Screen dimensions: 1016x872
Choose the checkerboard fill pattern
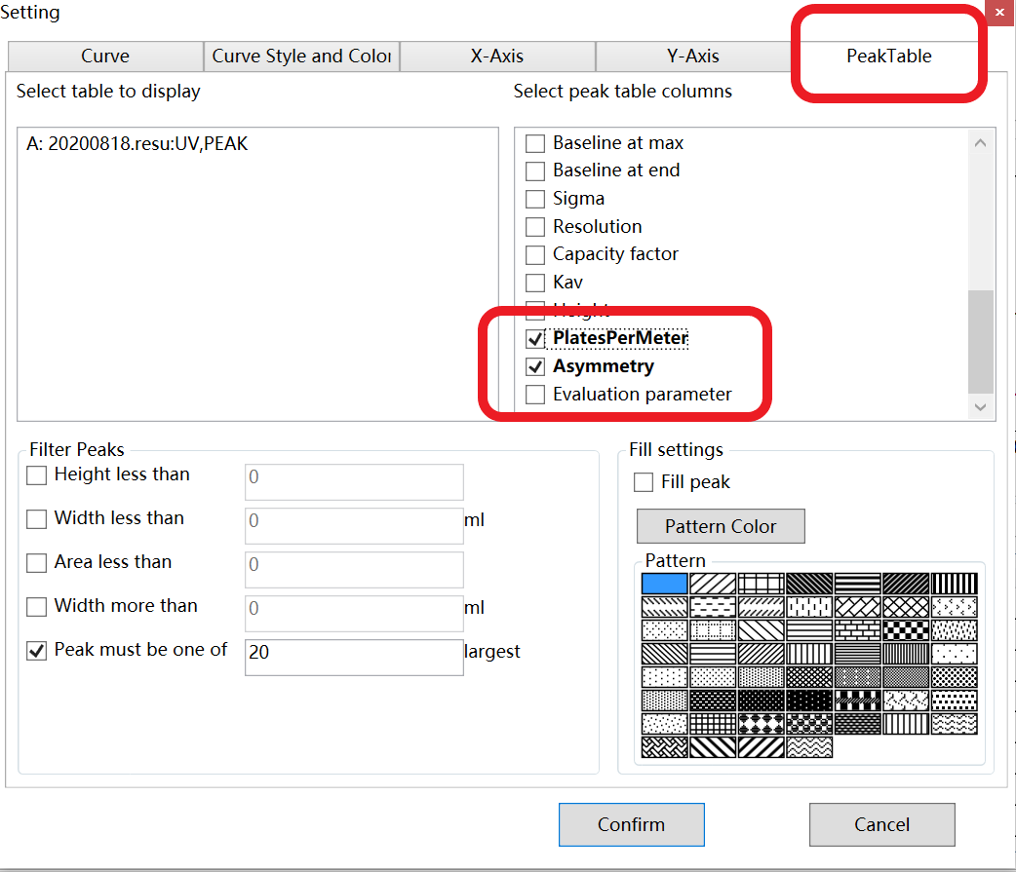click(906, 630)
